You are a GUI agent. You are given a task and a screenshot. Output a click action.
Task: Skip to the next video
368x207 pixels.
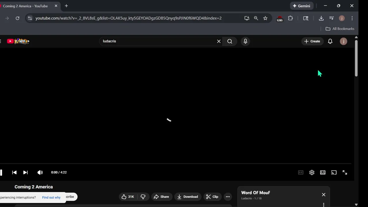25,172
